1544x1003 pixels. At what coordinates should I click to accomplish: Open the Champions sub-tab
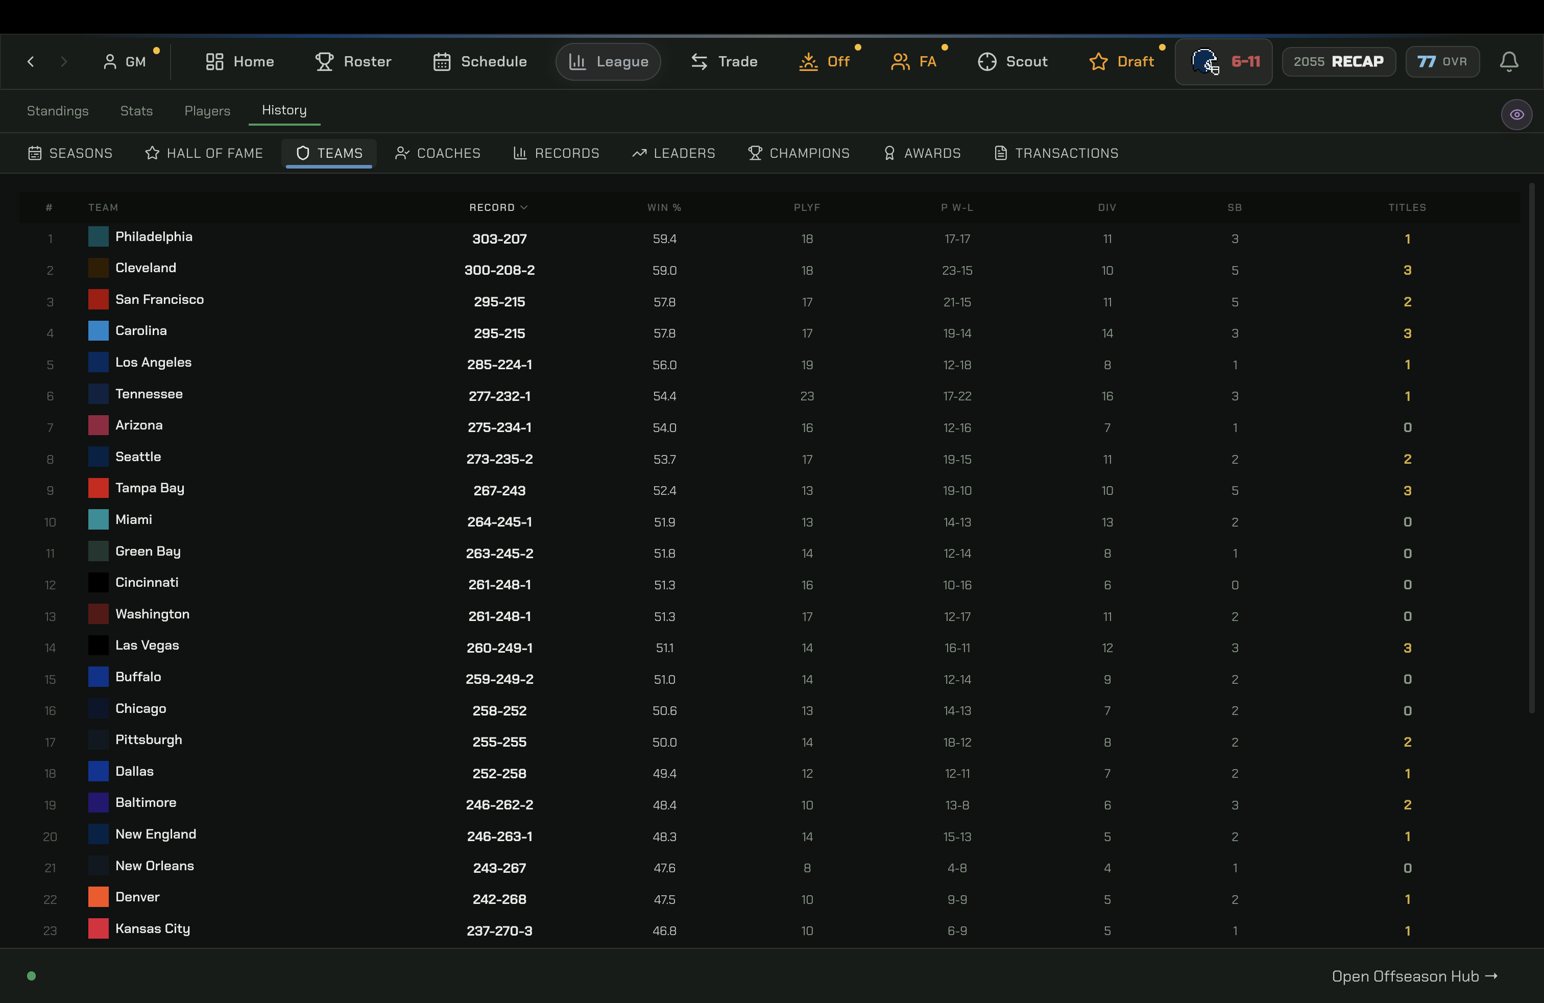pos(799,153)
